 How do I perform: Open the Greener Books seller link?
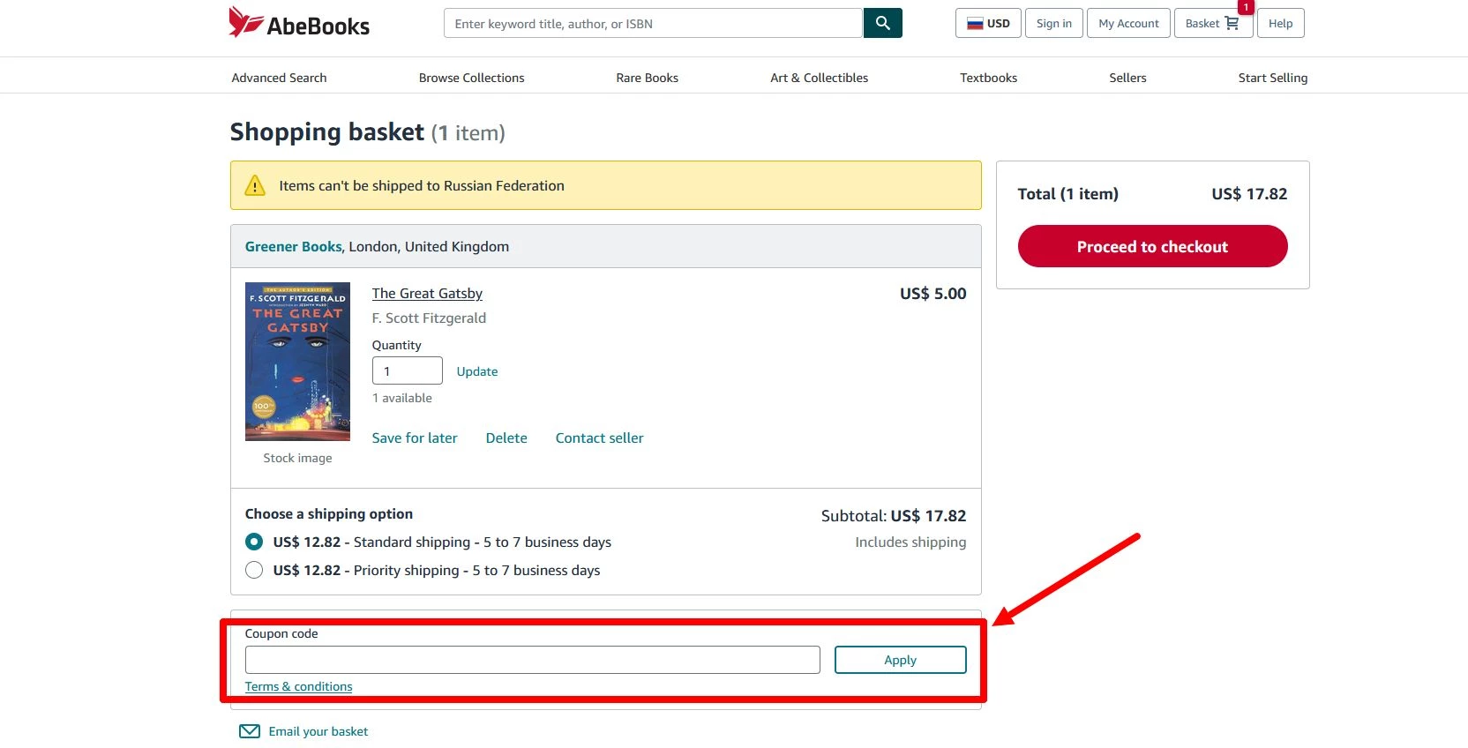click(293, 247)
